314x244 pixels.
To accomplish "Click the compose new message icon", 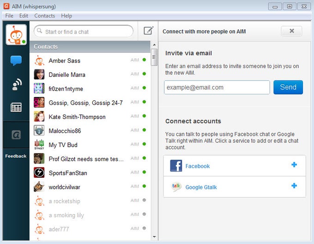I will point(149,30).
